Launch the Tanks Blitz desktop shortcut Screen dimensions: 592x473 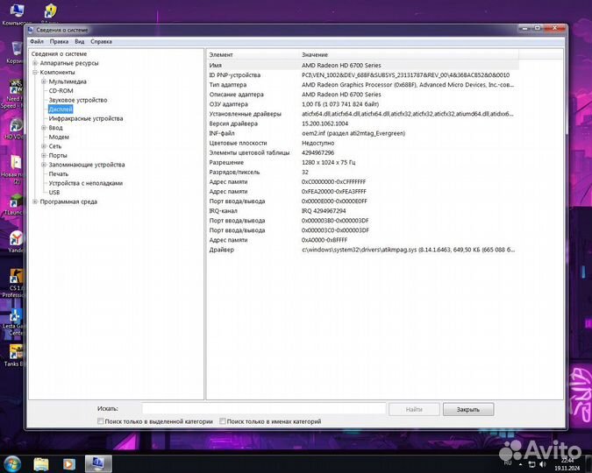[x=14, y=354]
